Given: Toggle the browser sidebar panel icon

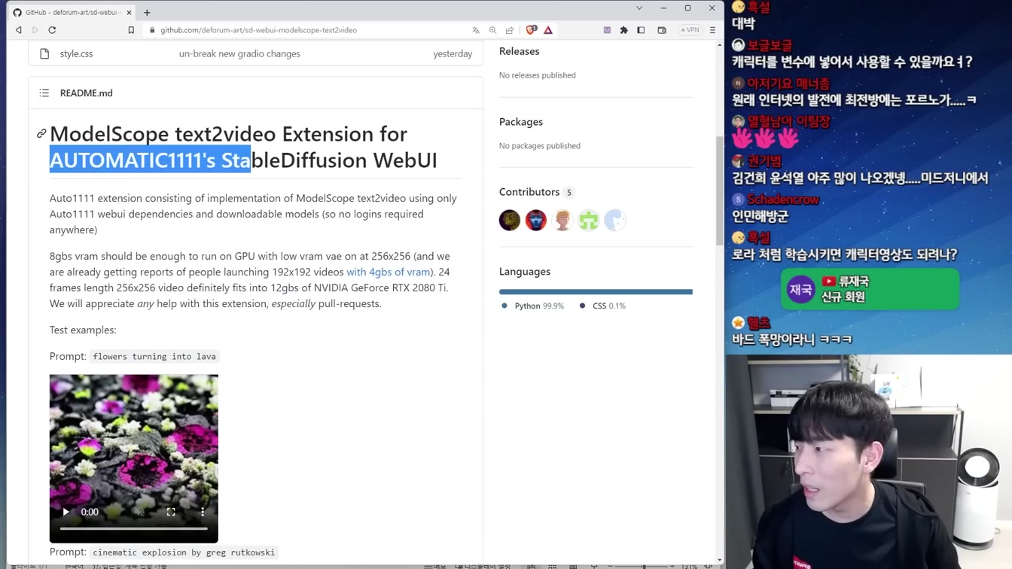Looking at the screenshot, I should tap(641, 30).
